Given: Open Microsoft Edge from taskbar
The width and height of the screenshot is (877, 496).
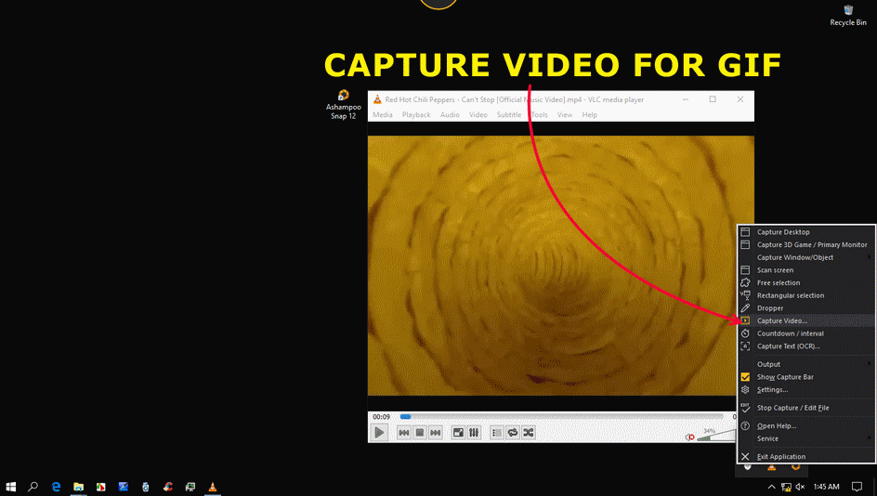Looking at the screenshot, I should (x=56, y=487).
